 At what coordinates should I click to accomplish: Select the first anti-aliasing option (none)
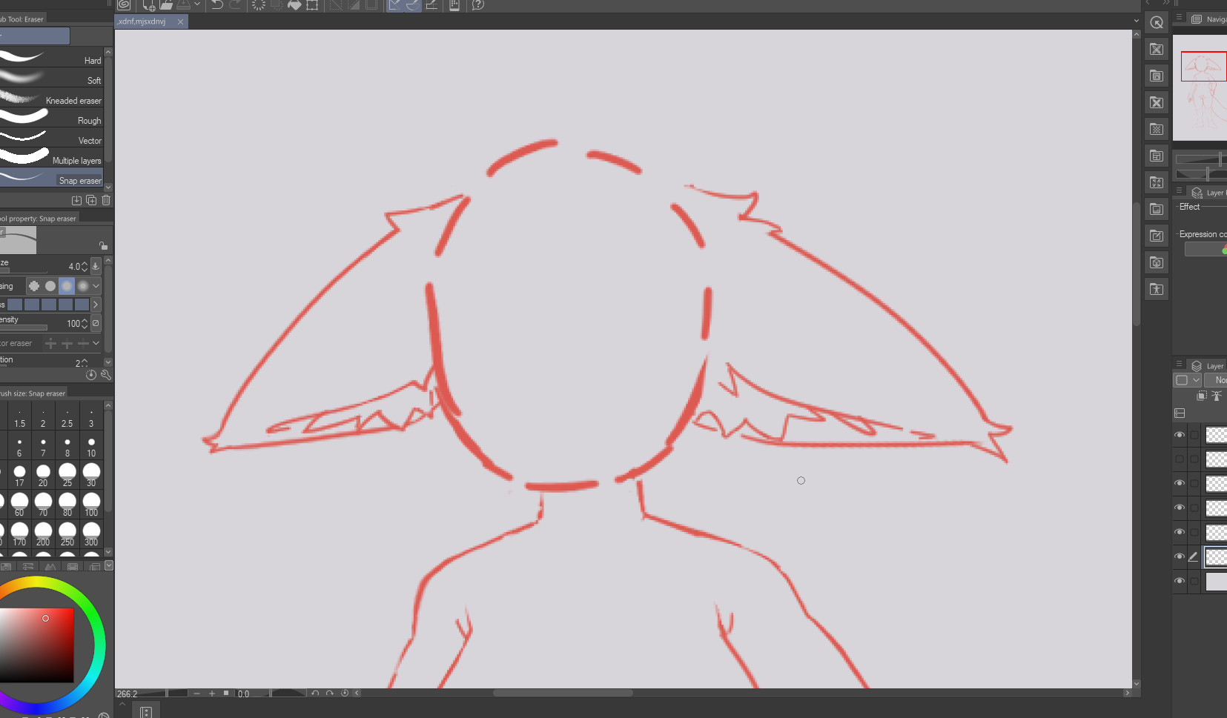pyautogui.click(x=34, y=286)
